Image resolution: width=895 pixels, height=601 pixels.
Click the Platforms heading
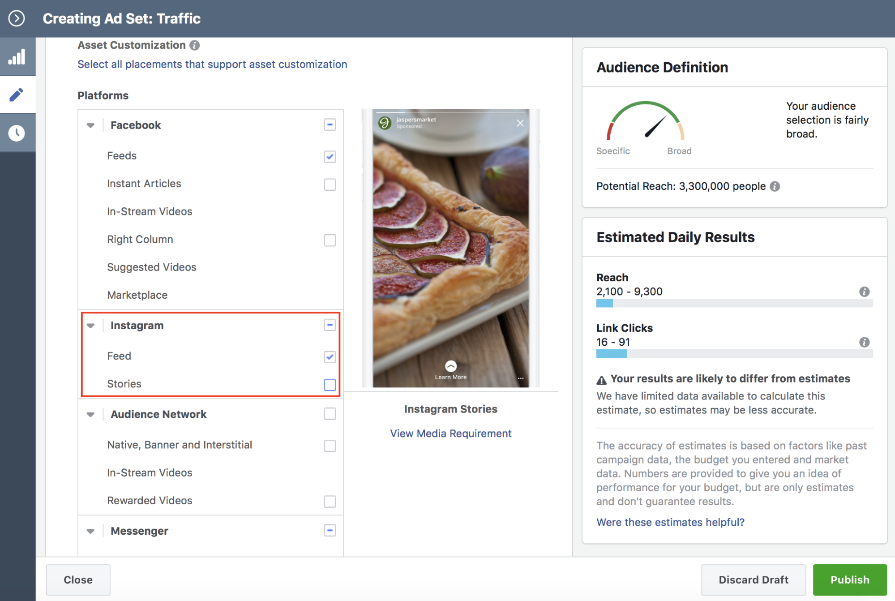[x=103, y=95]
